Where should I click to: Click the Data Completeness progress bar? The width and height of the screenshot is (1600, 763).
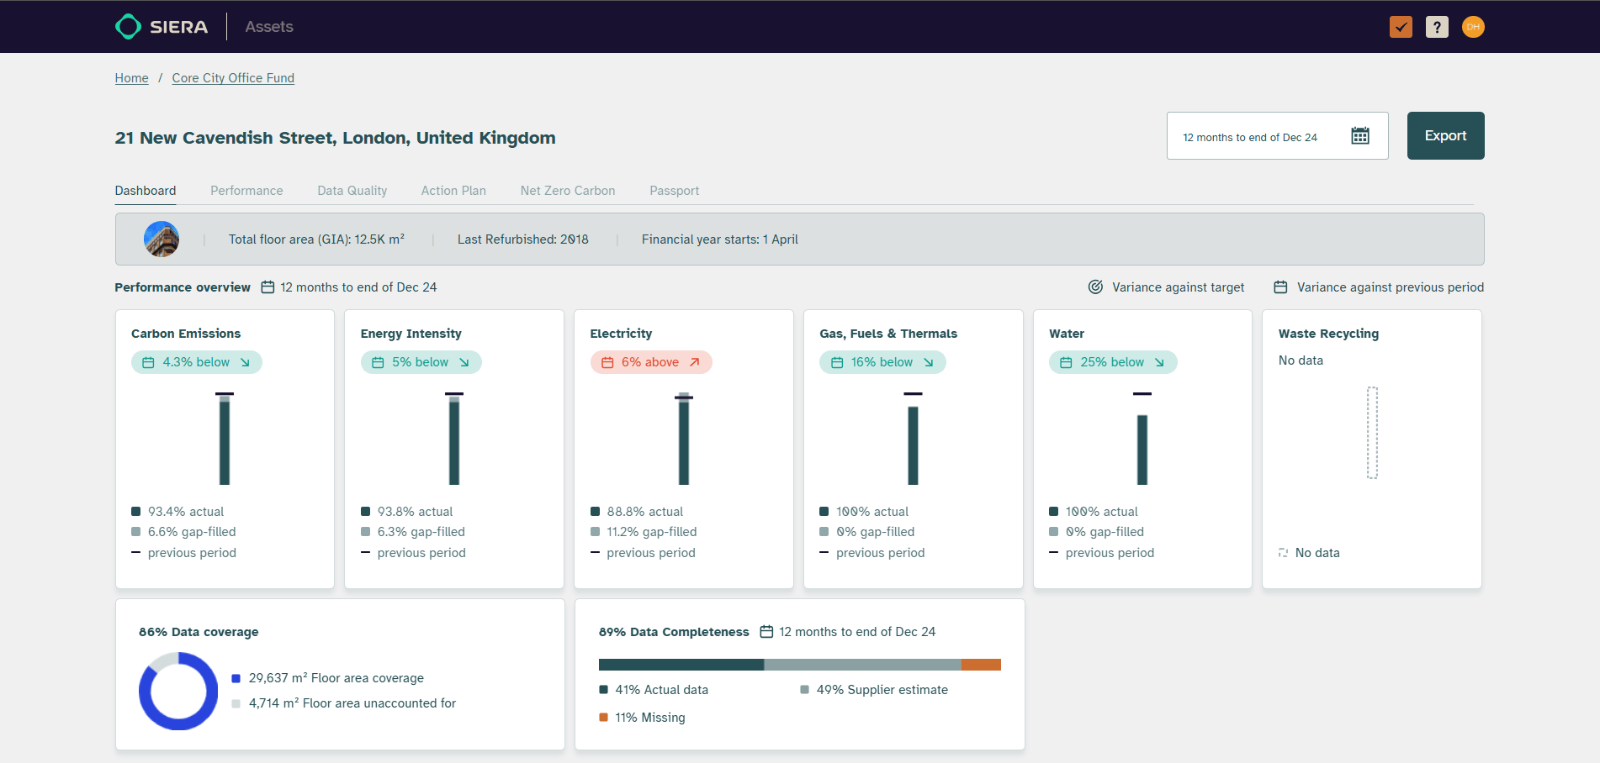tap(799, 665)
